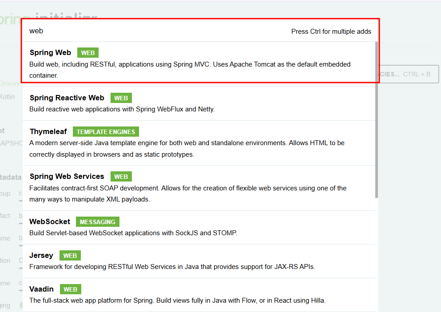Click the Spring Web description about Apache Tomcat
This screenshot has height=312, width=441.
[x=190, y=70]
